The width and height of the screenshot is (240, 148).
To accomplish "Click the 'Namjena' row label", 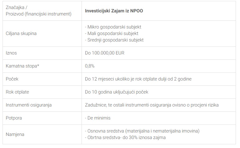I will 15,134.
